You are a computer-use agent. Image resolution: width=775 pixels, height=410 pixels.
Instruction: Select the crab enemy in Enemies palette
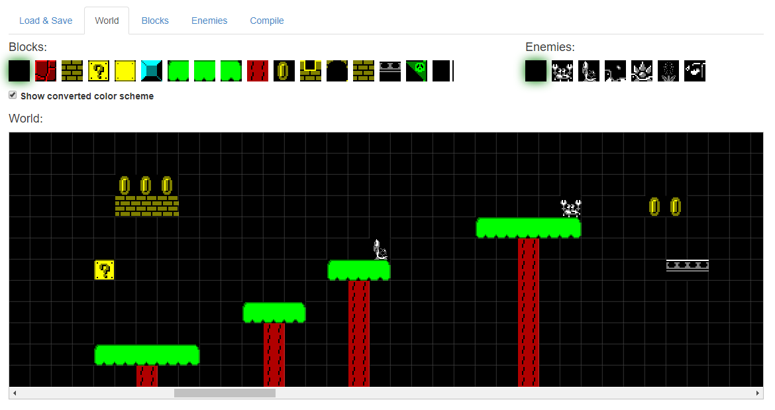tap(562, 71)
